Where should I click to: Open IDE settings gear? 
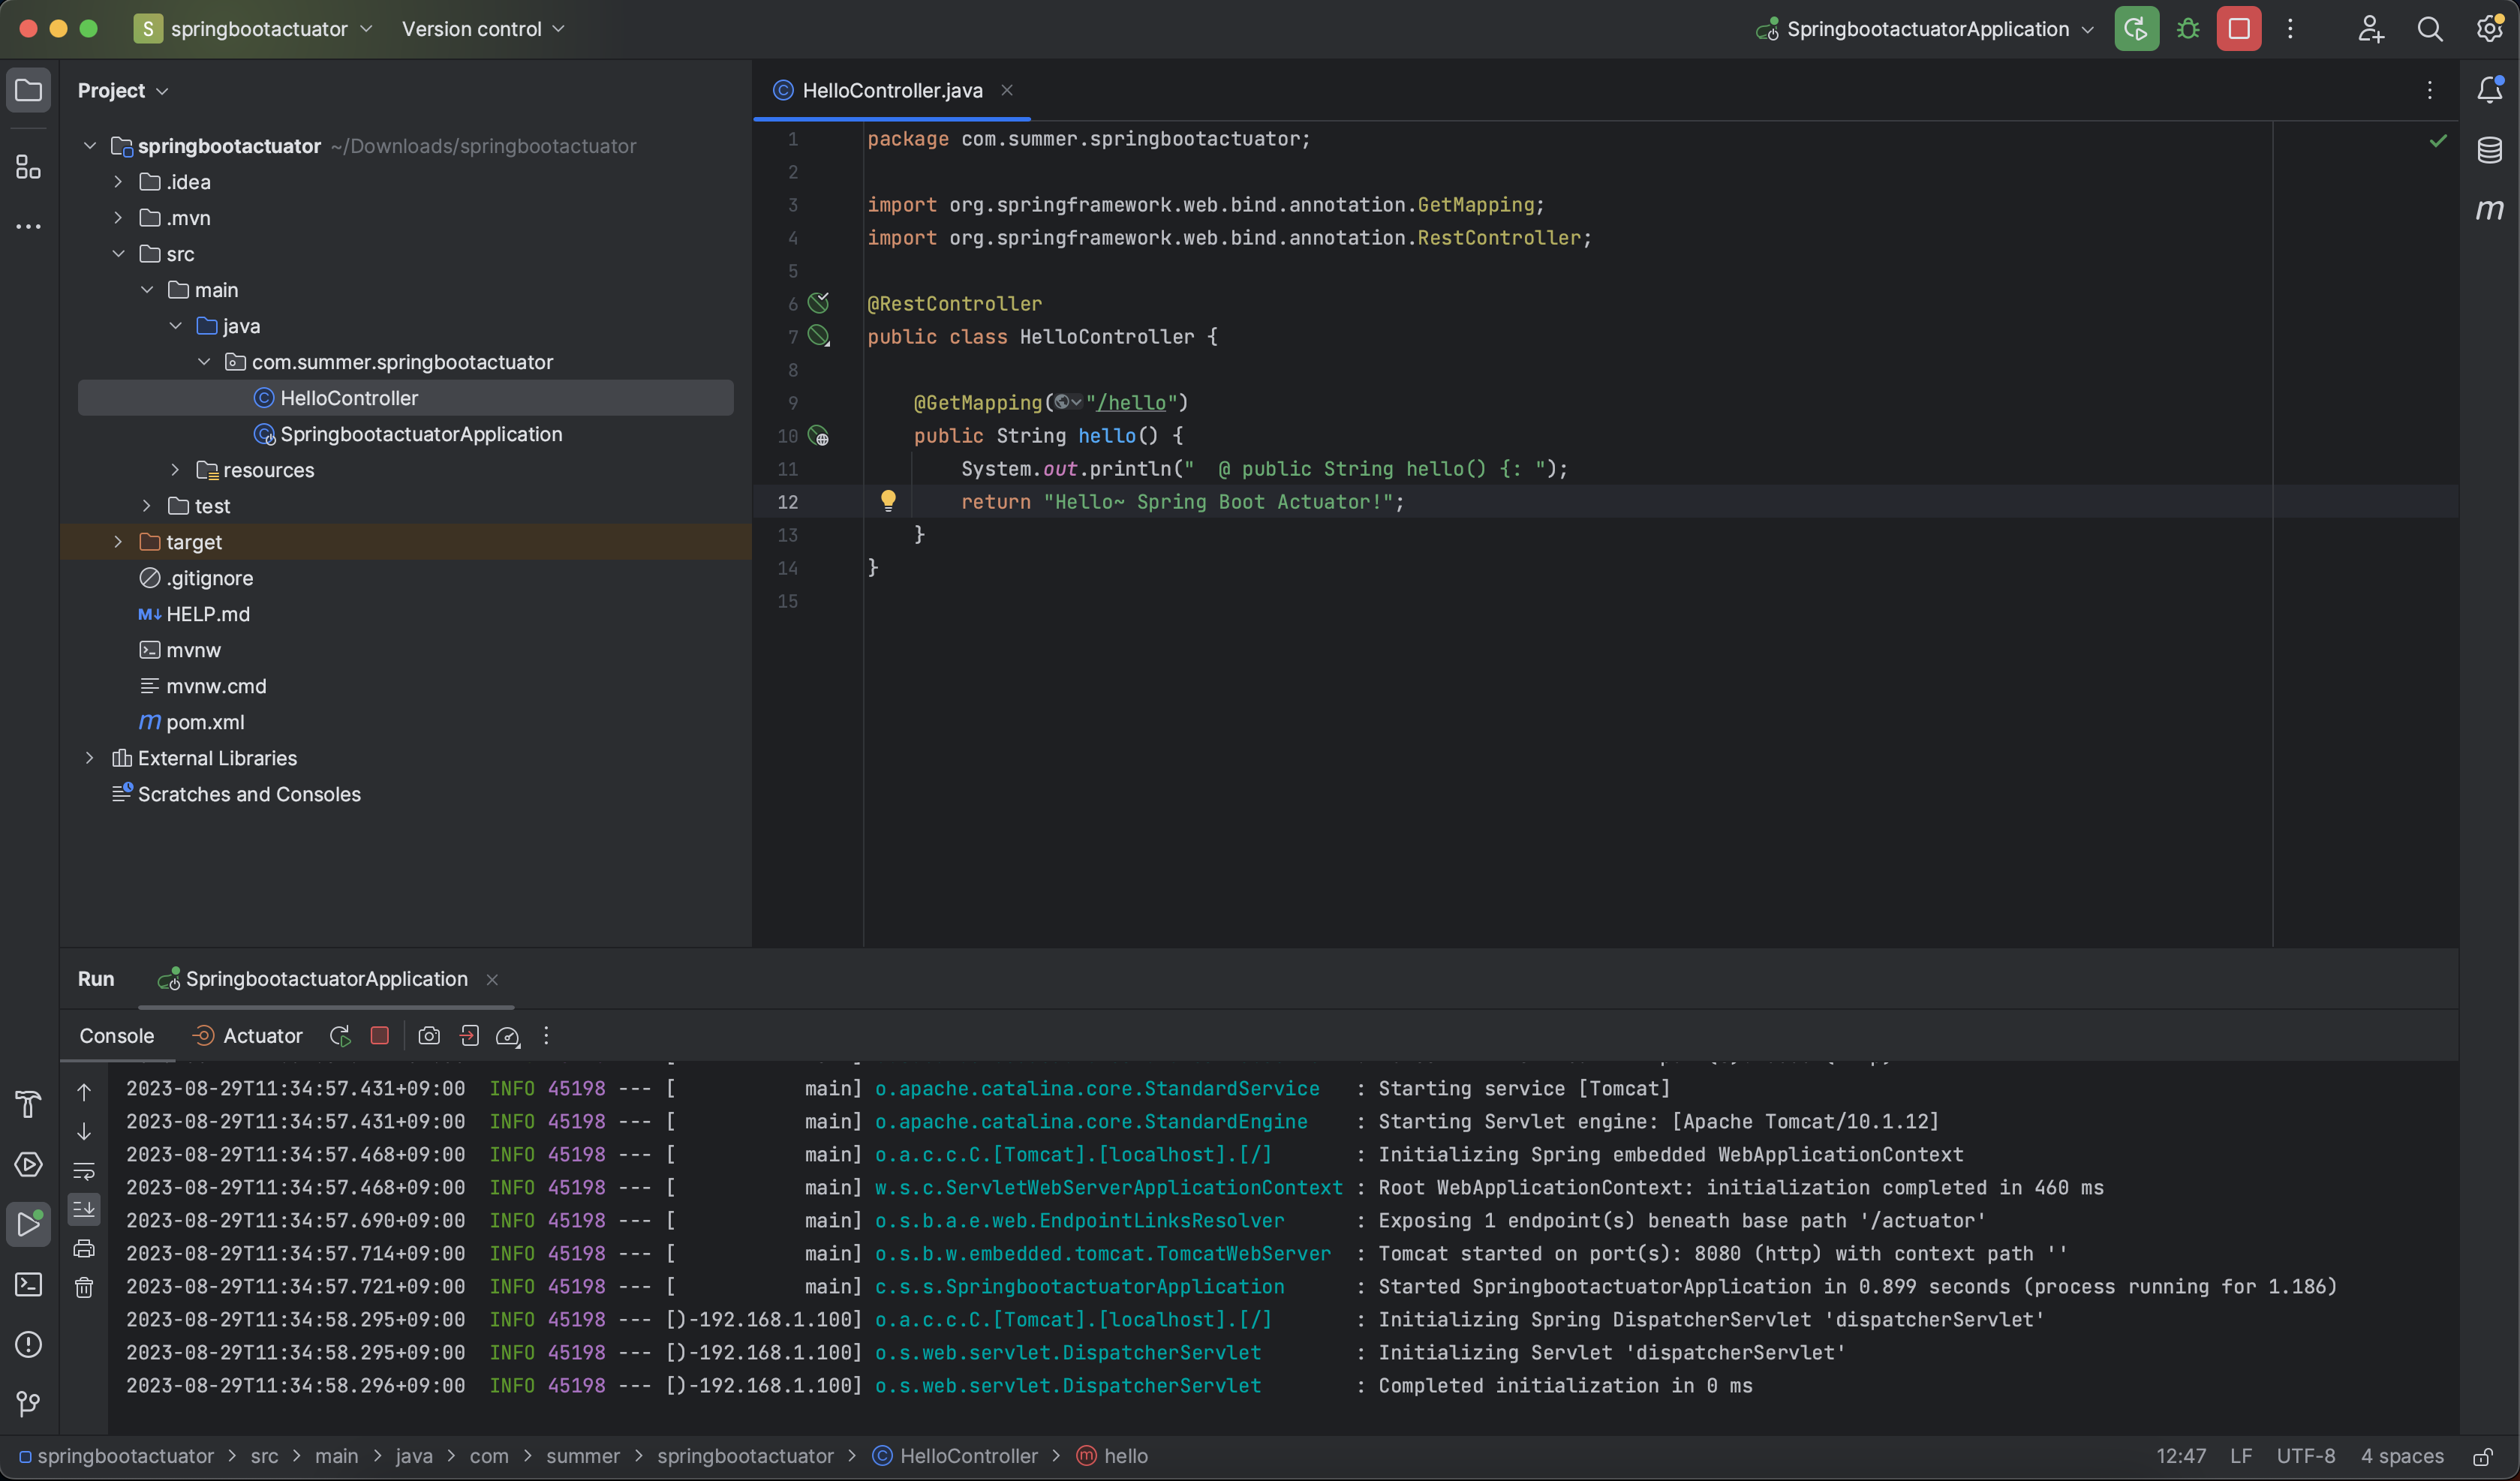point(2489,28)
